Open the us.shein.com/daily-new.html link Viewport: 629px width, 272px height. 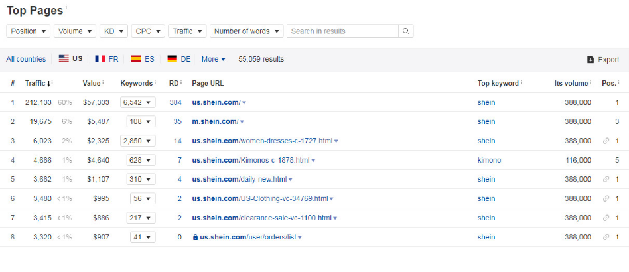point(240,179)
